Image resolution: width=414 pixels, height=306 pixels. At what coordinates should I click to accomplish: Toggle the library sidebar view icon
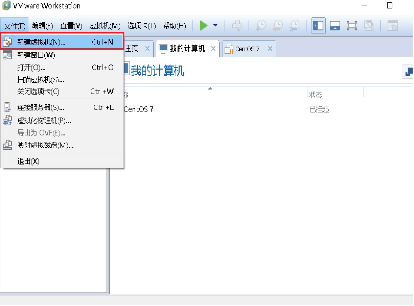(318, 26)
